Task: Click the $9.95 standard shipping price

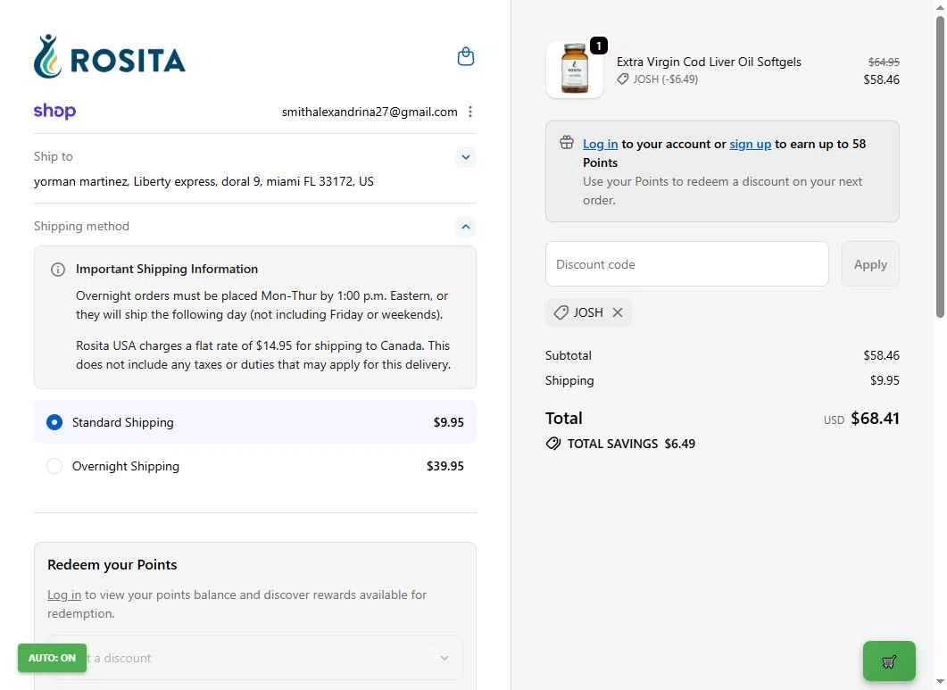Action: point(449,422)
